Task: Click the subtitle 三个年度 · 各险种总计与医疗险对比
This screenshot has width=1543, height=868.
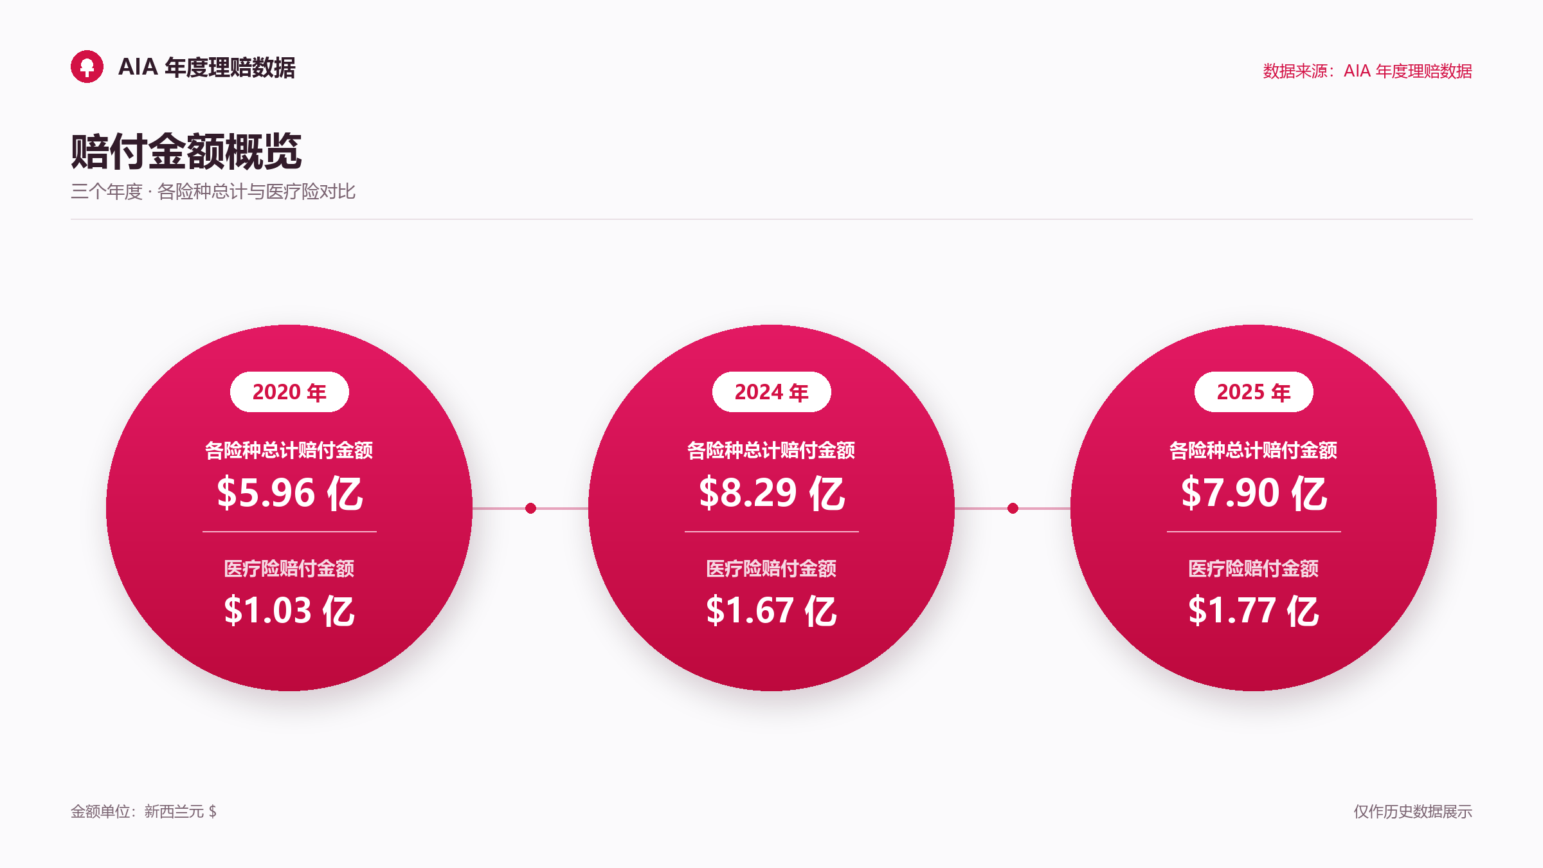Action: coord(213,192)
